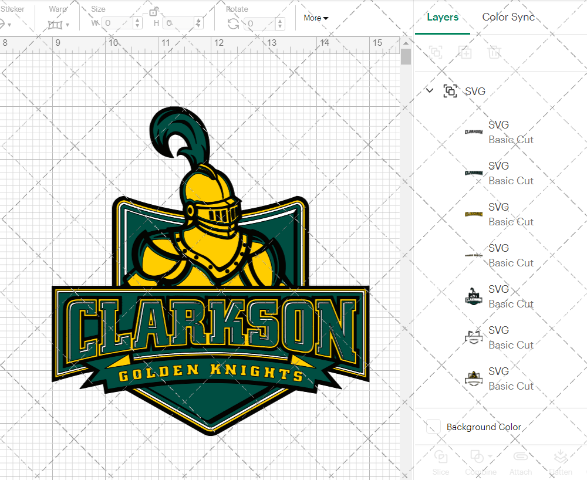The image size is (587, 480).
Task: Click the Combine button
Action: (x=481, y=463)
